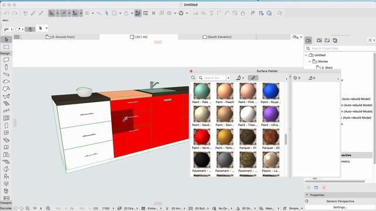Select the Roof tool
The width and height of the screenshot is (376, 211).
click(6, 89)
